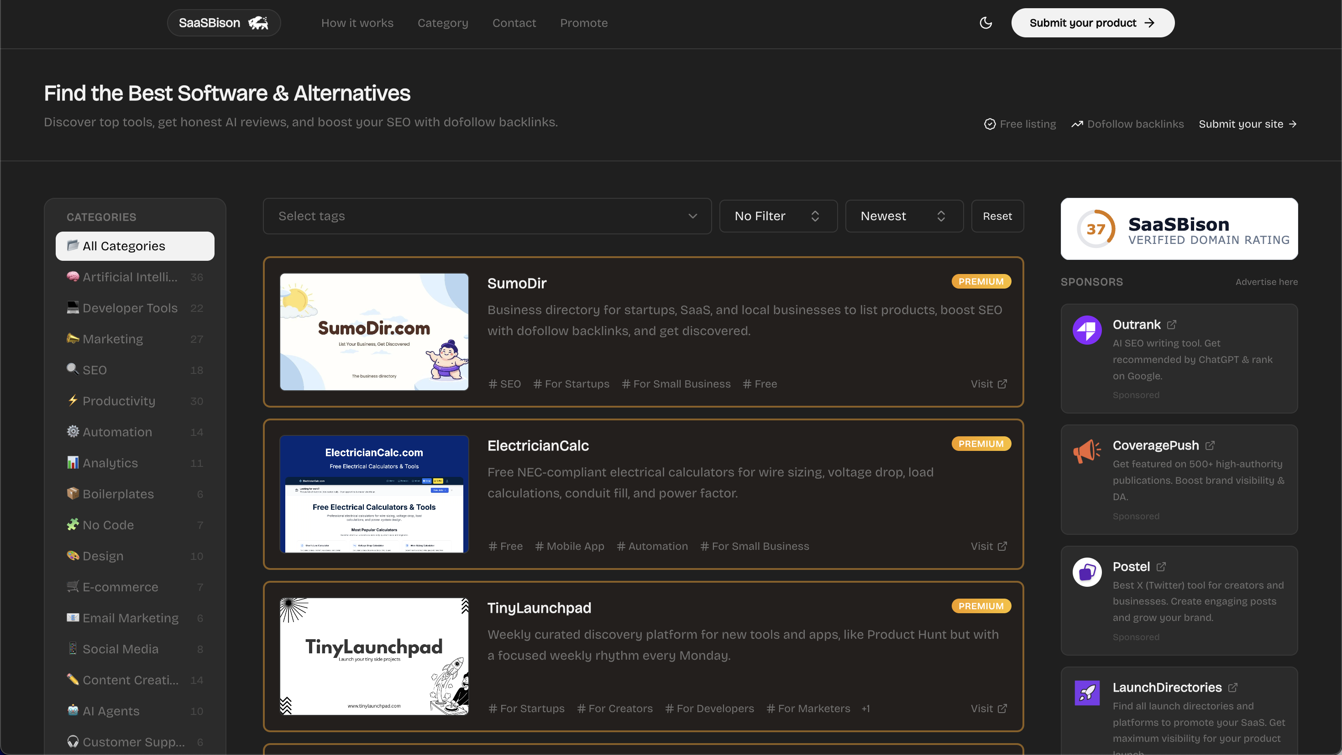Click the SEO magnifier icon

coord(73,369)
